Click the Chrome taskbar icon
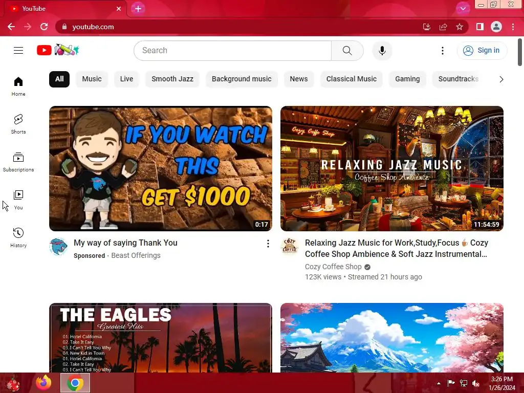This screenshot has width=524, height=393. [x=75, y=383]
